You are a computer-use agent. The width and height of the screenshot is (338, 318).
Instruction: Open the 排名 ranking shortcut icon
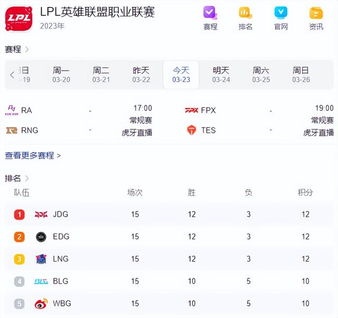(245, 13)
